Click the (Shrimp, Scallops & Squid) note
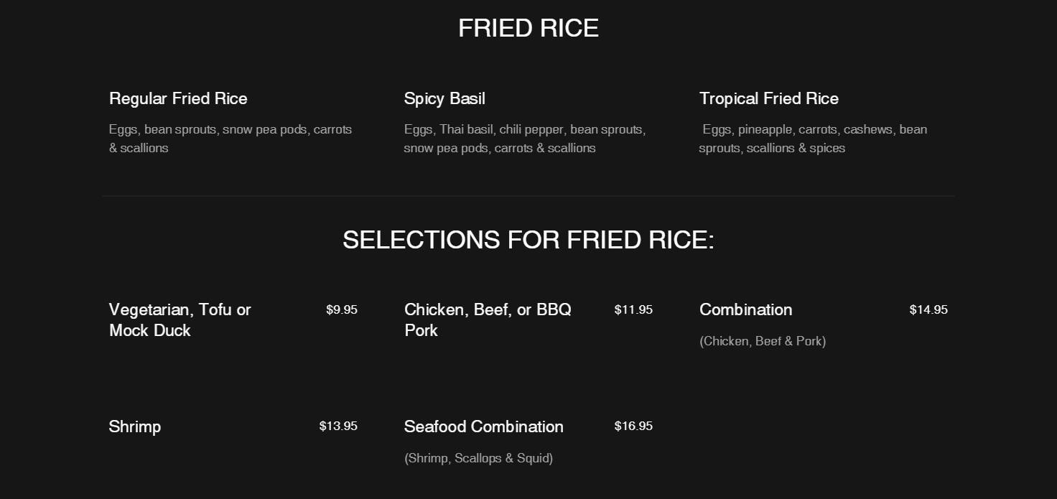This screenshot has width=1057, height=499. pyautogui.click(x=478, y=458)
